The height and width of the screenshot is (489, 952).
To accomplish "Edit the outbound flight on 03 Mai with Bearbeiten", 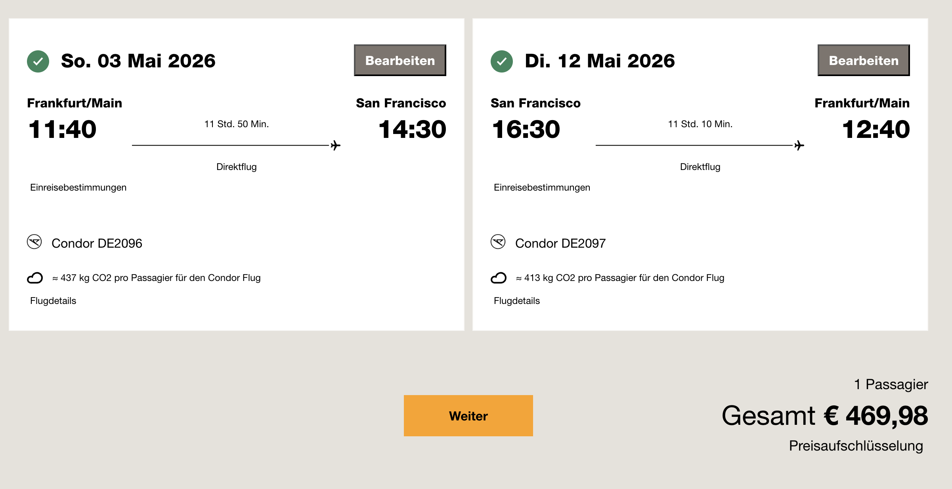I will click(400, 60).
